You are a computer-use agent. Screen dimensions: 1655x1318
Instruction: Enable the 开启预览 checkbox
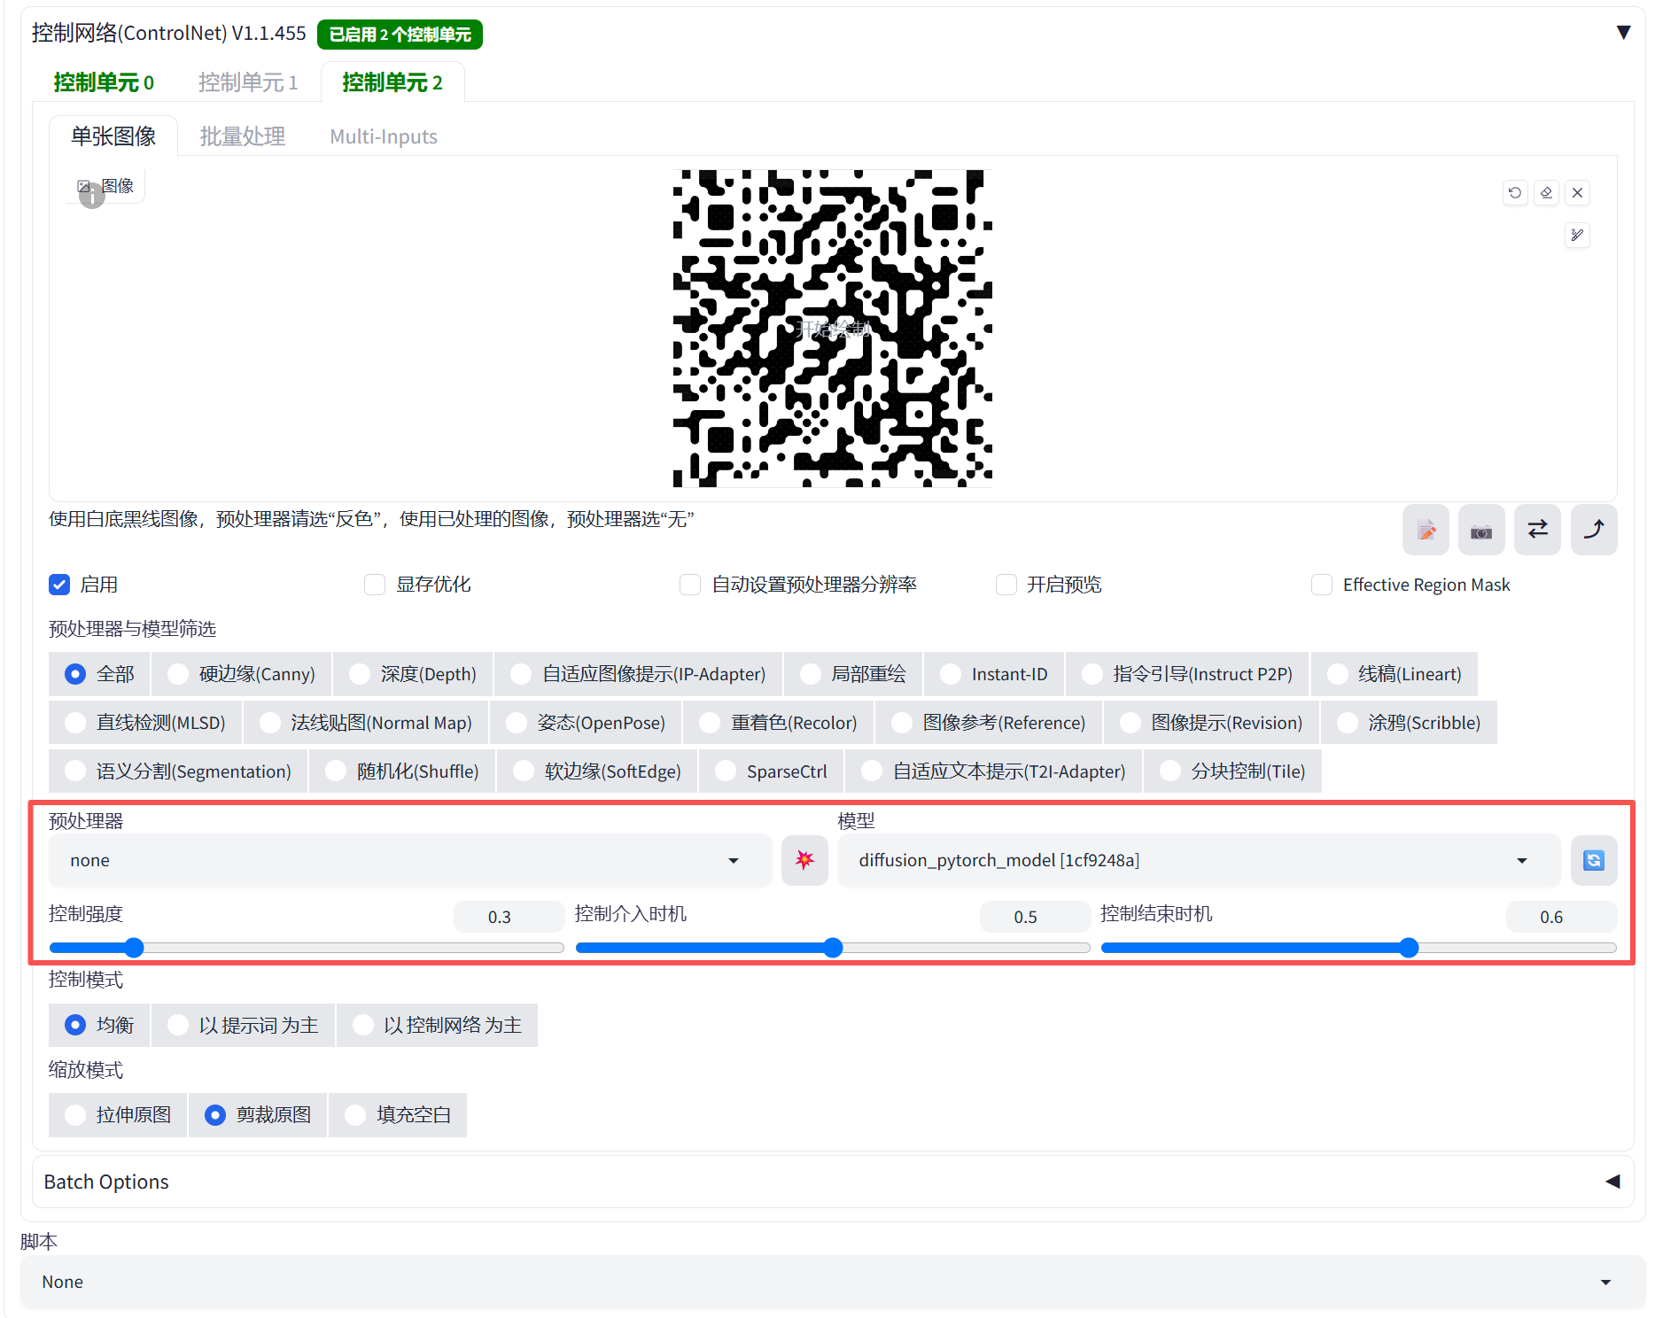(x=1006, y=585)
